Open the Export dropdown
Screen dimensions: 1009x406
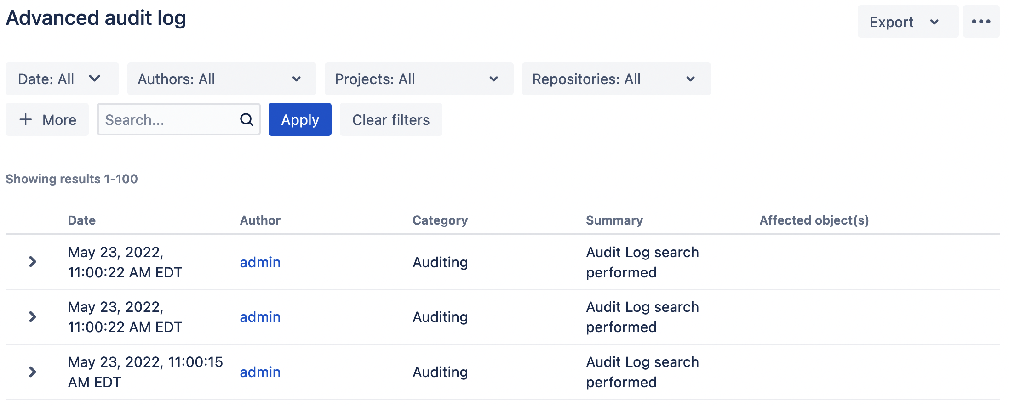coord(907,22)
